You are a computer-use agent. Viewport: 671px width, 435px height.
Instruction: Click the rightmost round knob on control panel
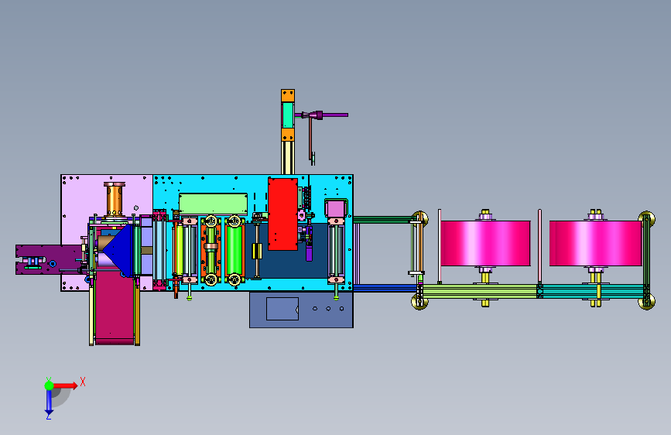coord(341,309)
